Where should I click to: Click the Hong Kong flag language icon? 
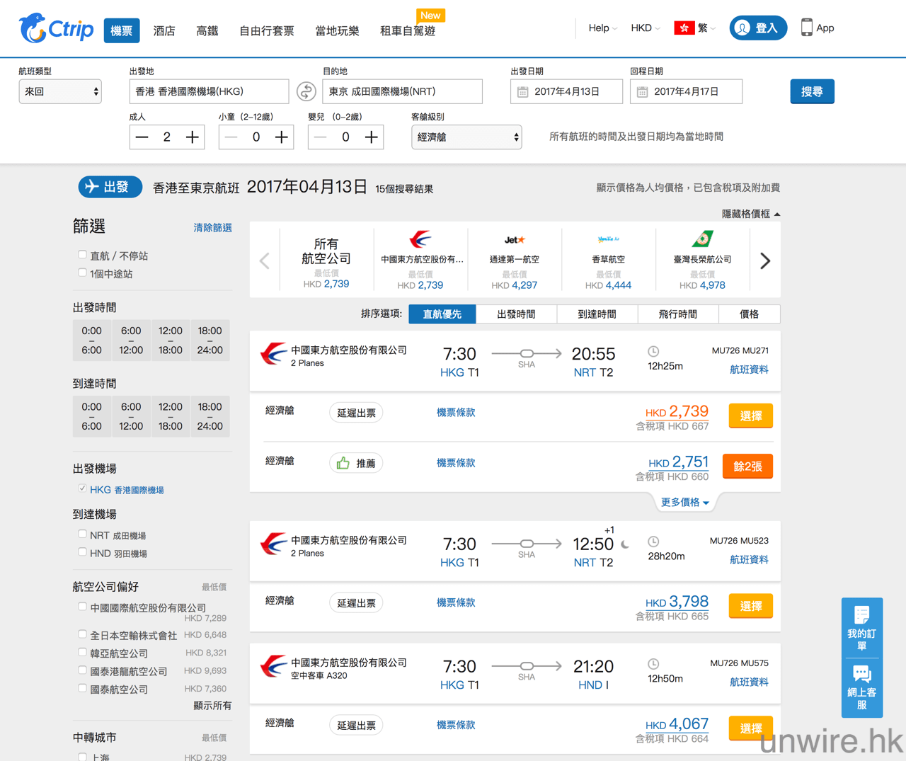684,28
